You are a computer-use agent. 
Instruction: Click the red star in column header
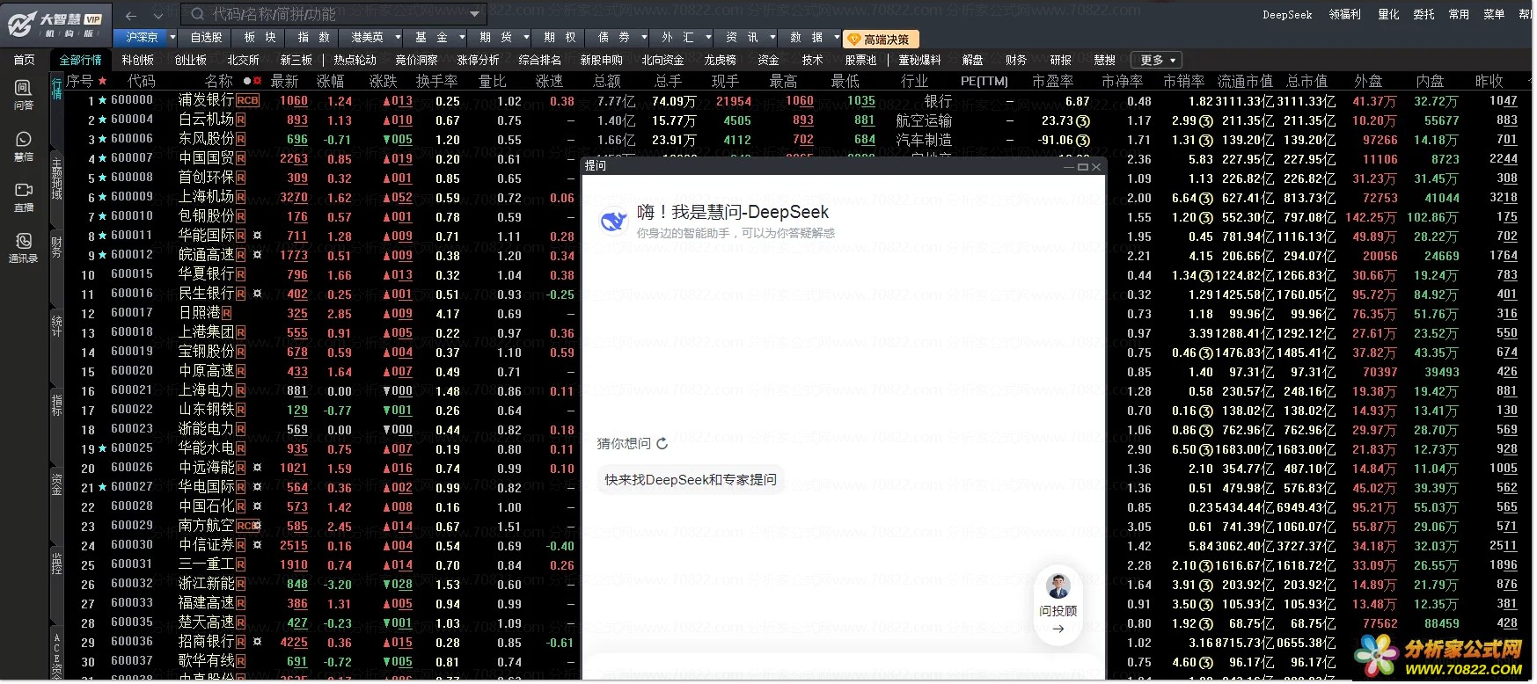(x=103, y=81)
